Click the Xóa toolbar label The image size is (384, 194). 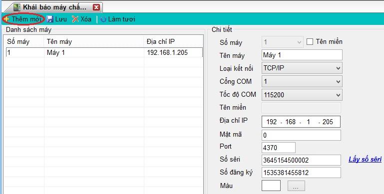86,19
